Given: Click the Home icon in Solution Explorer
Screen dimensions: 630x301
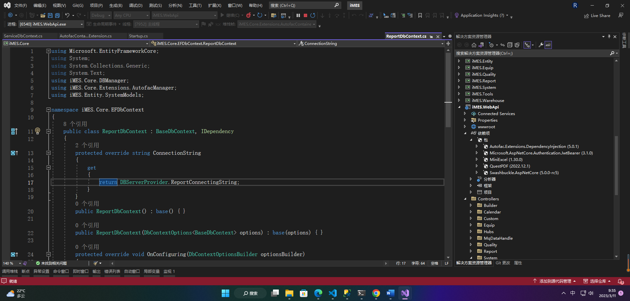Looking at the screenshot, I should coord(474,45).
